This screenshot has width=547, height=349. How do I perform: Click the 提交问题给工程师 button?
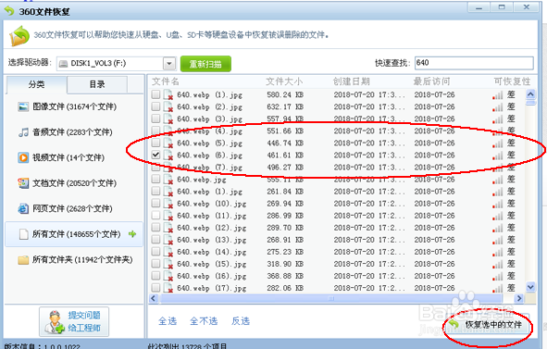(x=74, y=322)
